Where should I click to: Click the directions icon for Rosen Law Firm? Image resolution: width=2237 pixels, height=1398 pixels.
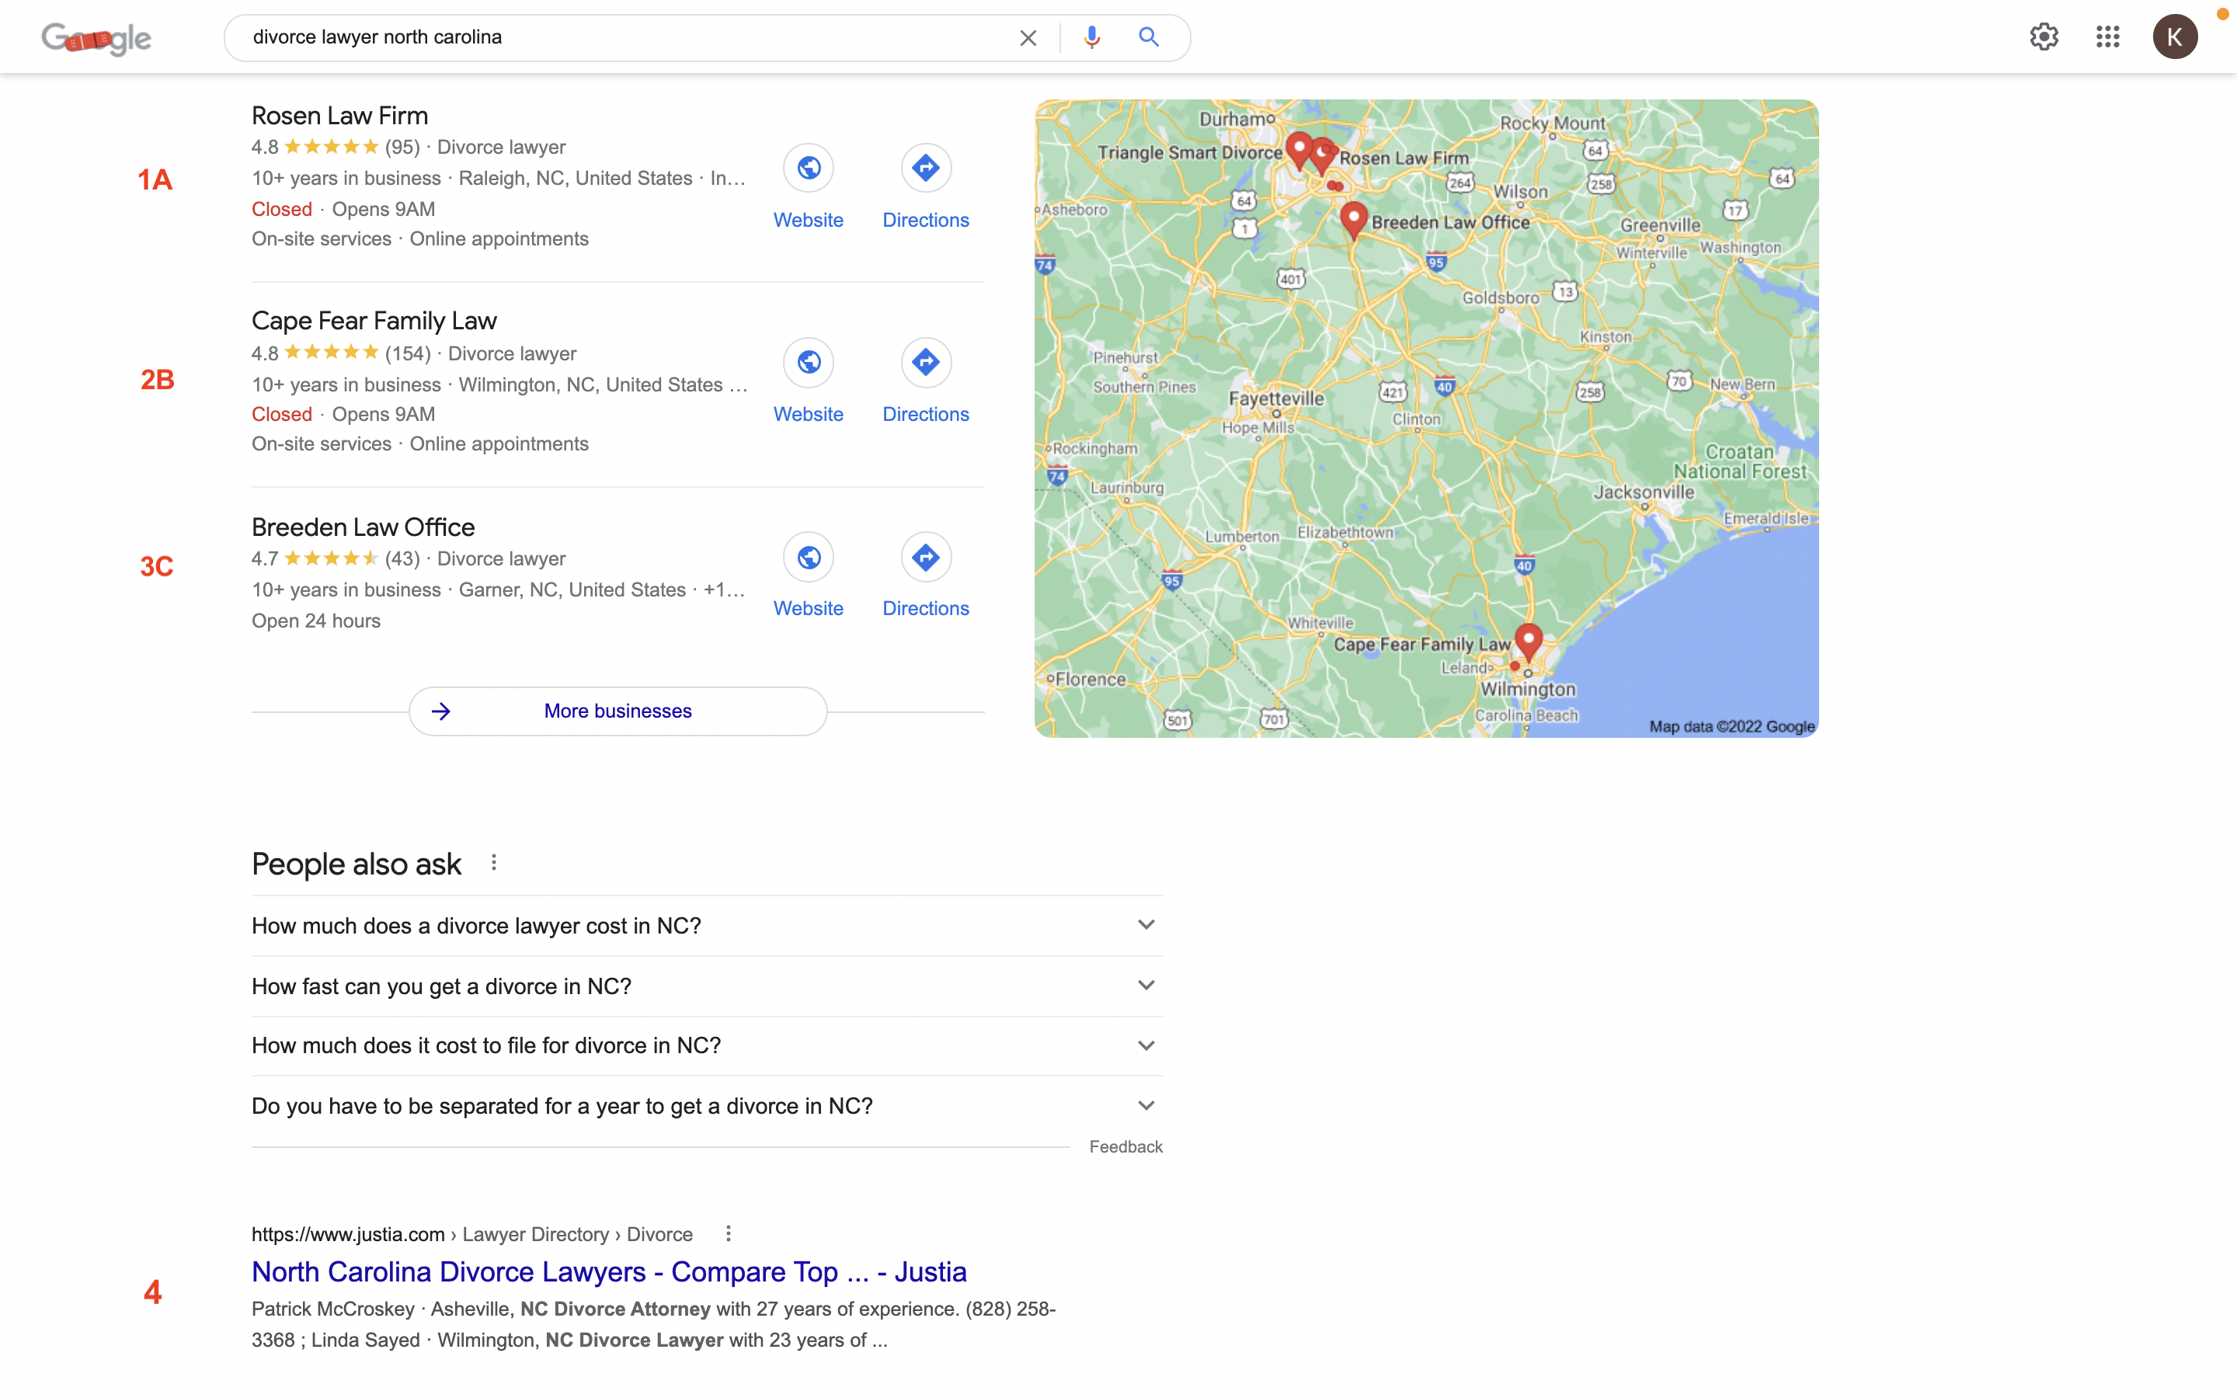(x=925, y=169)
